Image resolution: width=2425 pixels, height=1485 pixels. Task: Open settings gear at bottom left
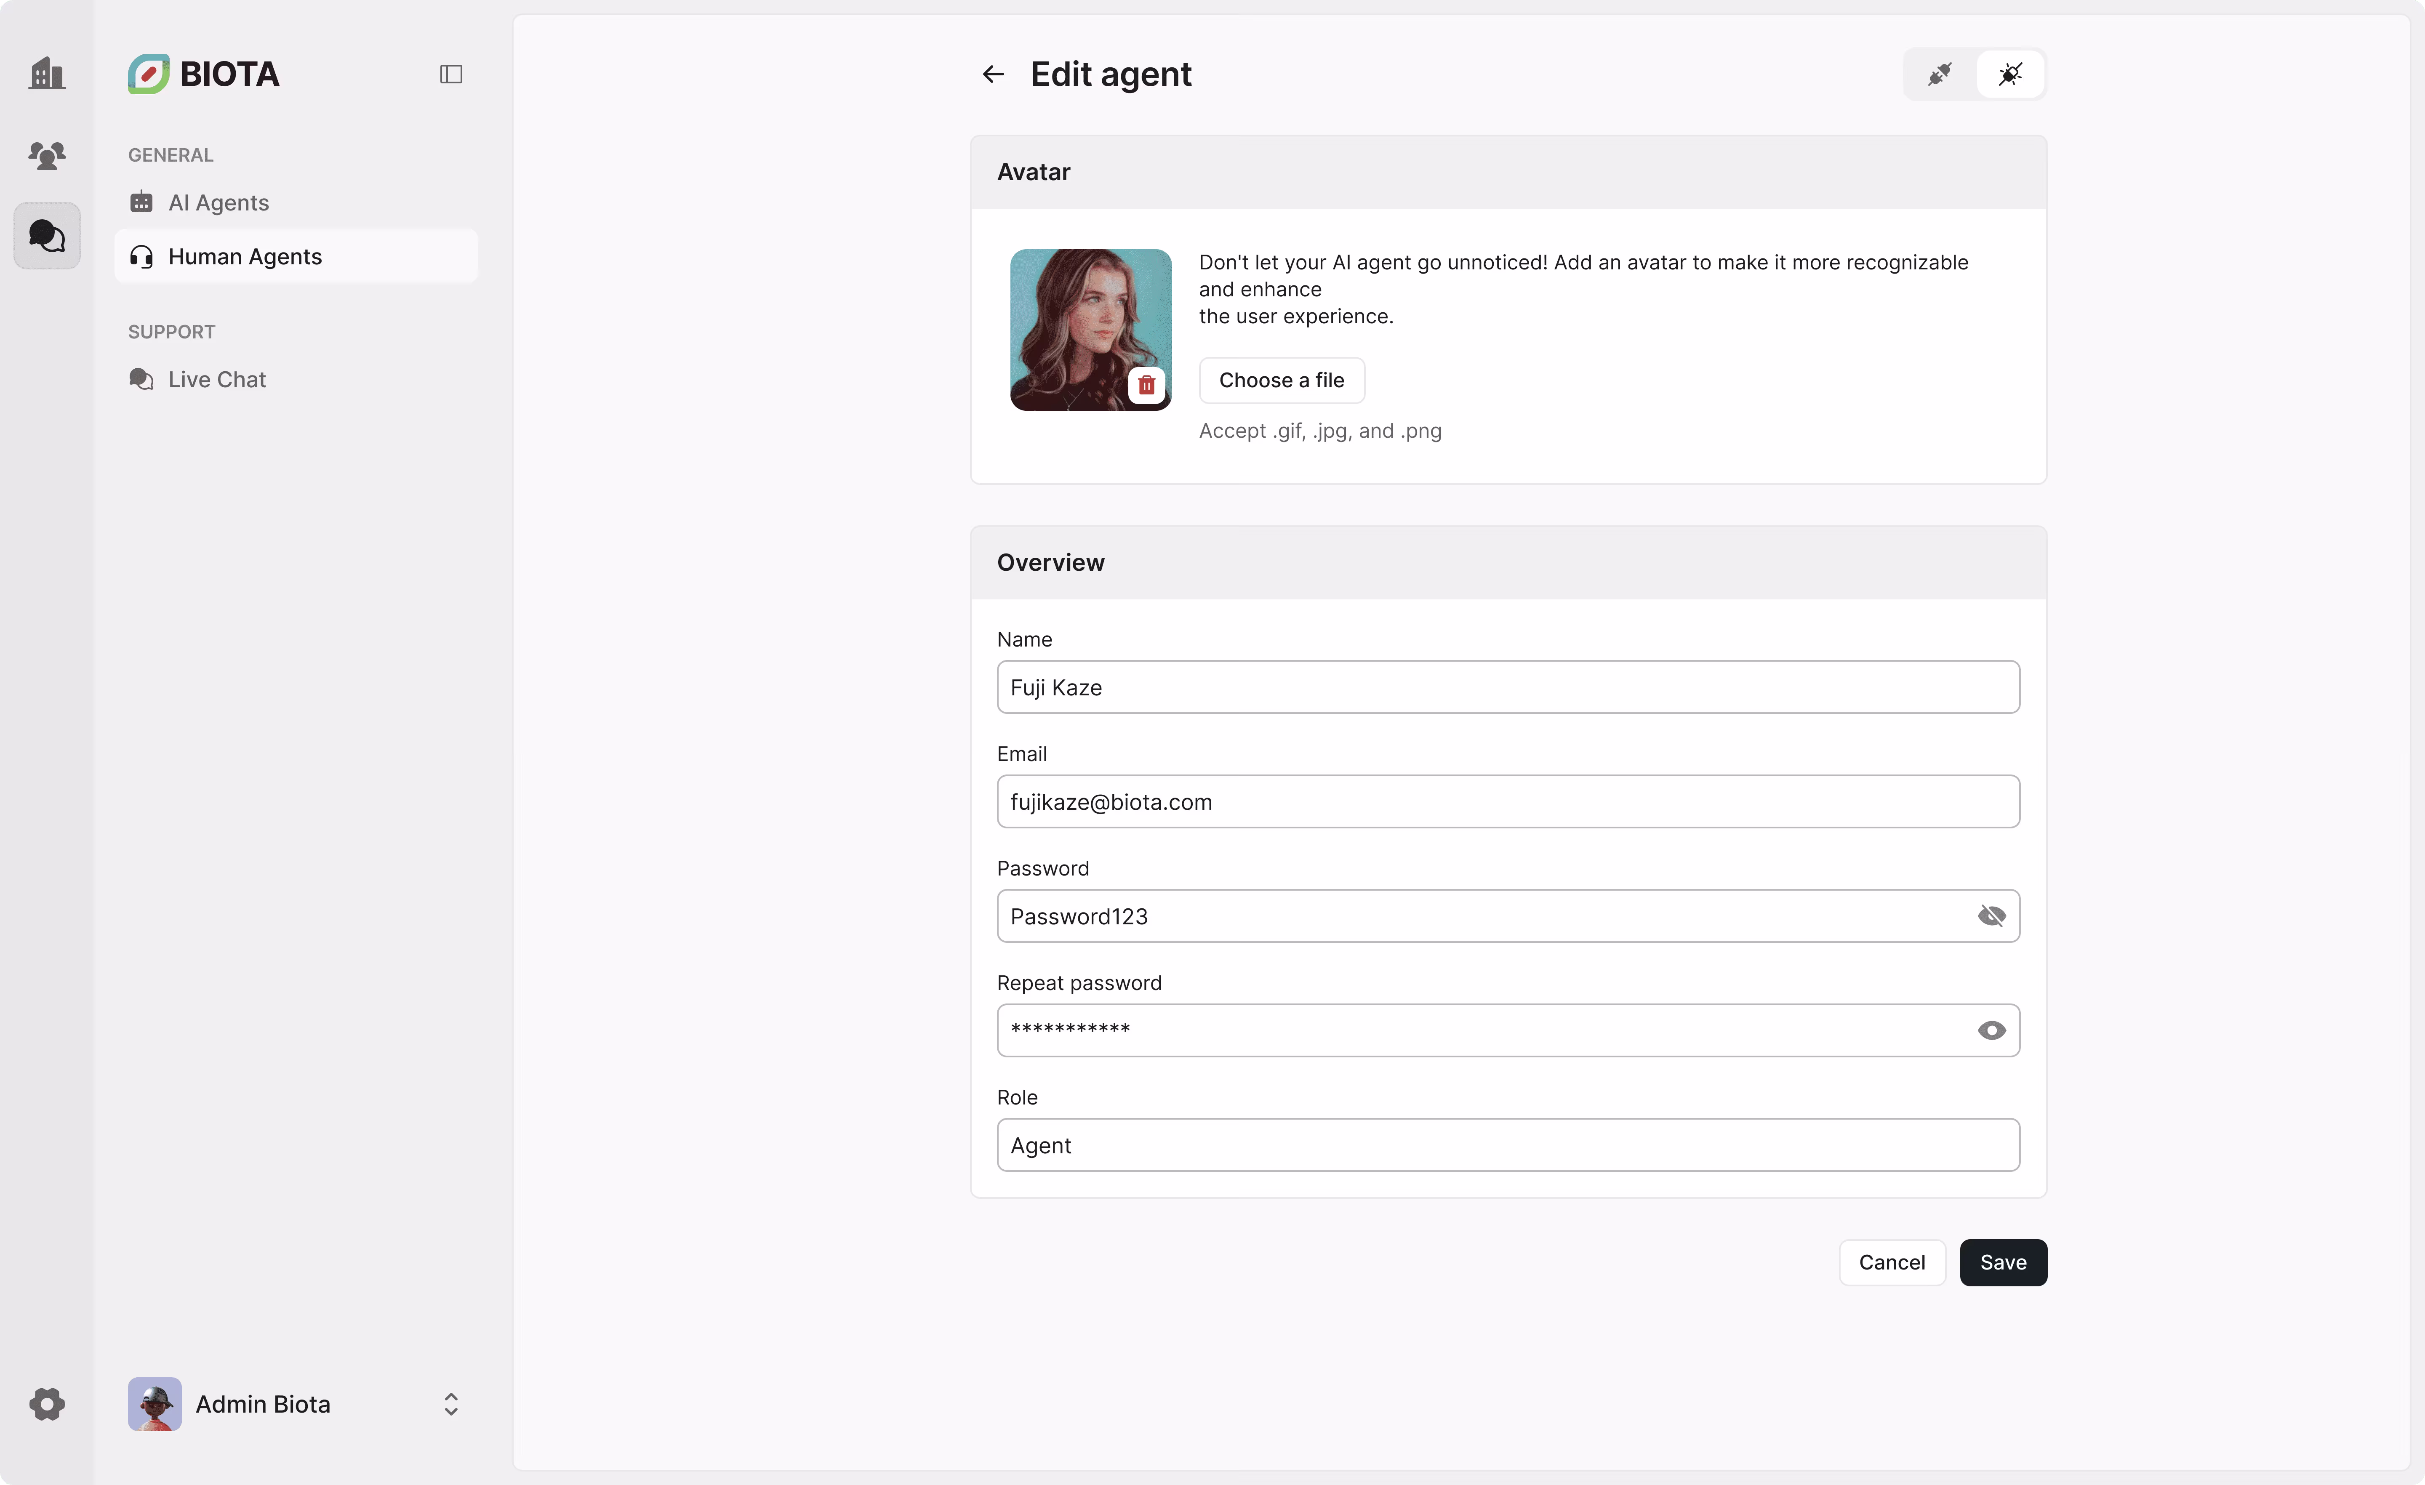coord(46,1403)
